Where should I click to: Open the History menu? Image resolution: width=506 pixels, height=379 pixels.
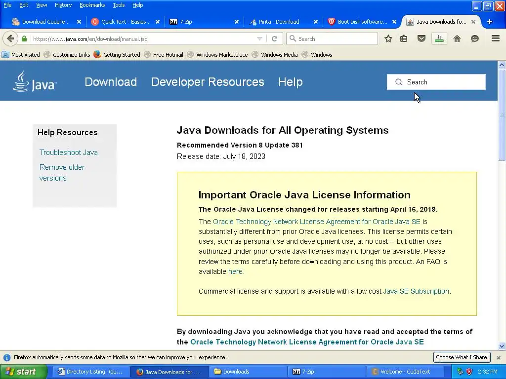pos(63,5)
